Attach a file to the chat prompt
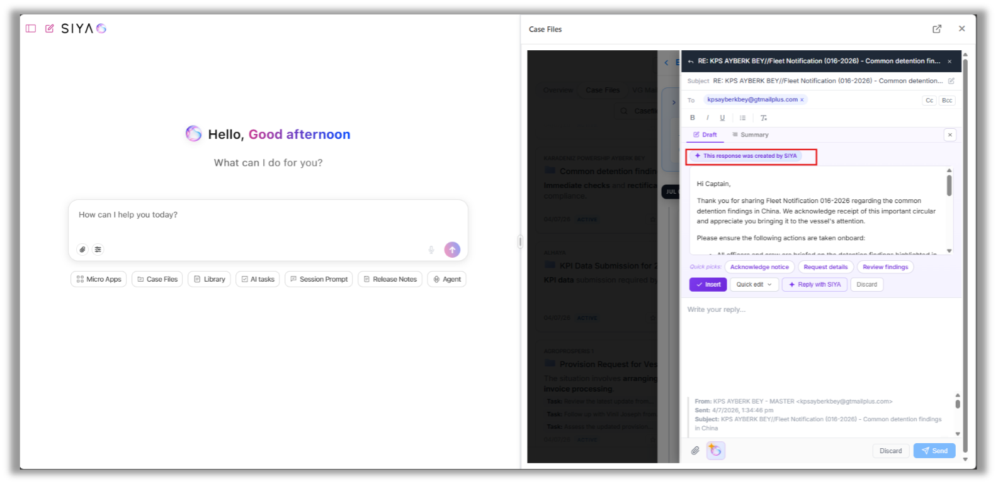Image resolution: width=998 pixels, height=484 pixels. (82, 250)
